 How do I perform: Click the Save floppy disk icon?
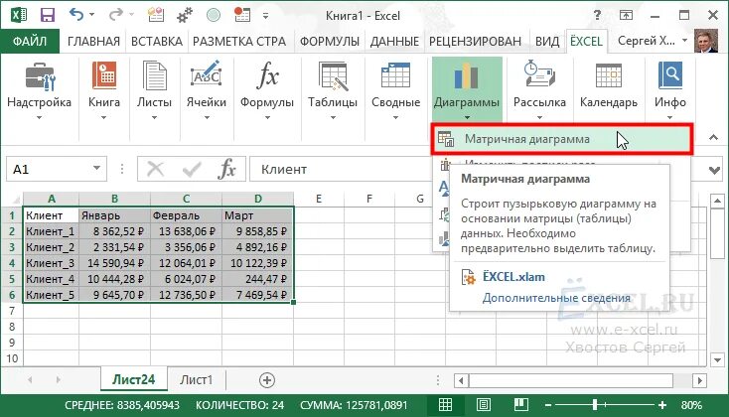(48, 15)
